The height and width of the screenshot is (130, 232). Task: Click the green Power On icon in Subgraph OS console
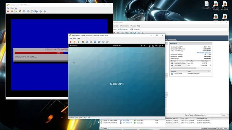pos(79,42)
